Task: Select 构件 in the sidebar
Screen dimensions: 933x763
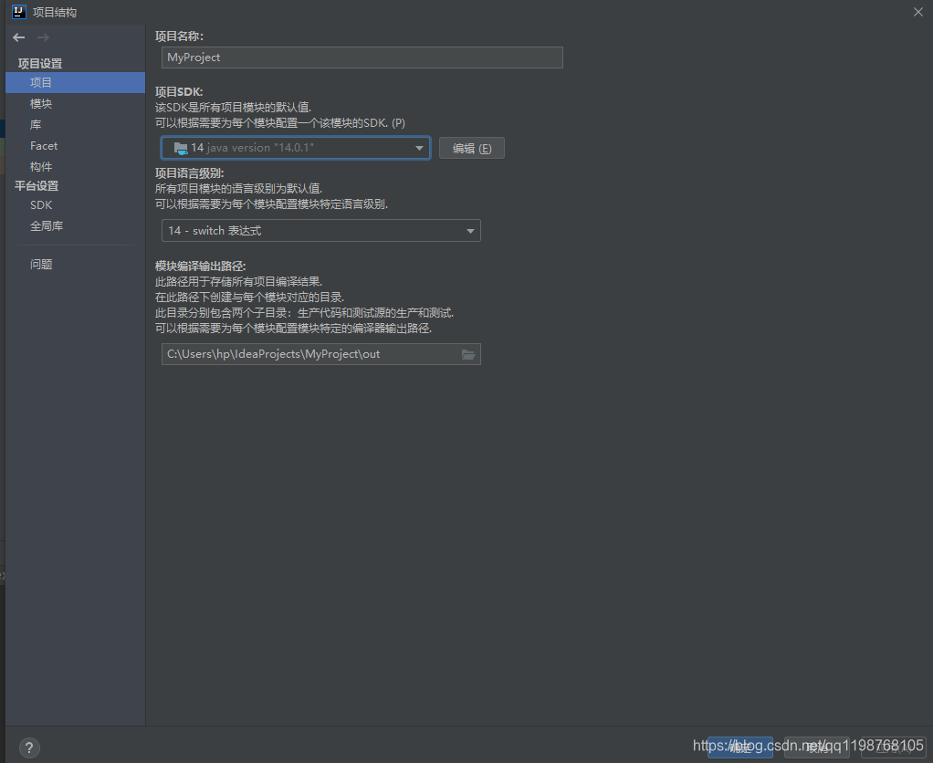Action: tap(40, 165)
